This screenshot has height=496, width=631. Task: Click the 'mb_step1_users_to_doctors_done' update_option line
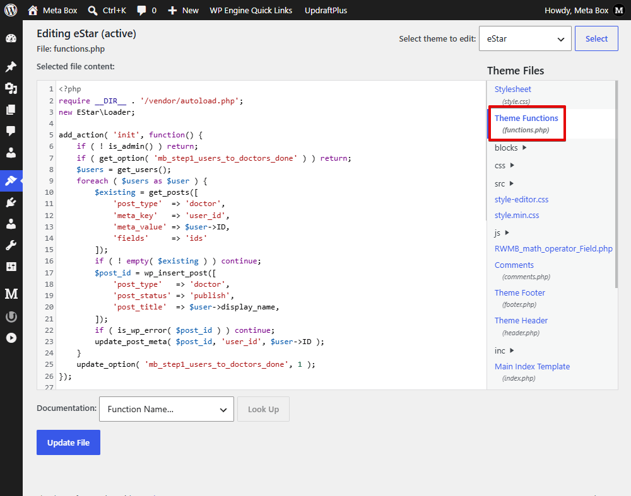coord(196,364)
